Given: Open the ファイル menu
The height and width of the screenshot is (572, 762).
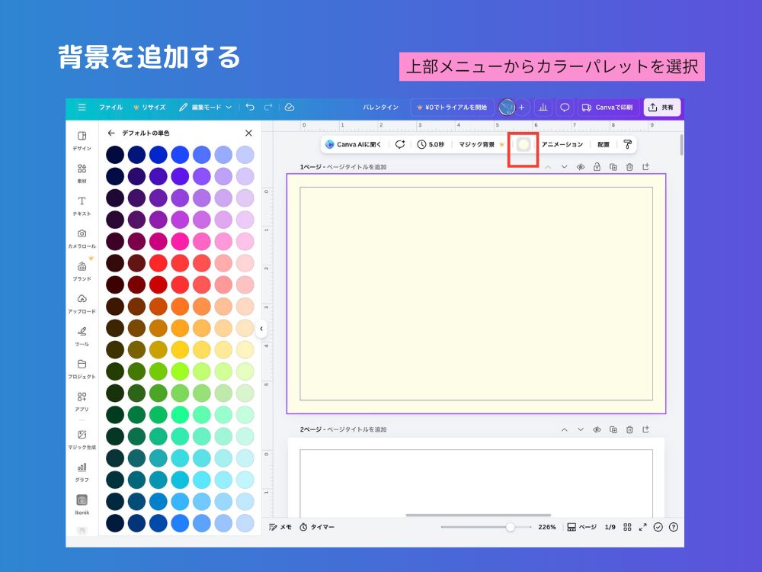Looking at the screenshot, I should tap(110, 108).
